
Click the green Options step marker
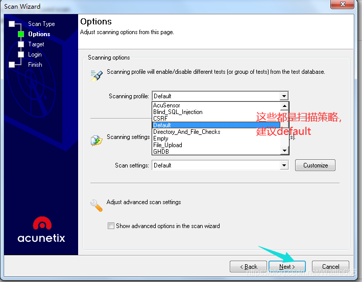point(21,34)
